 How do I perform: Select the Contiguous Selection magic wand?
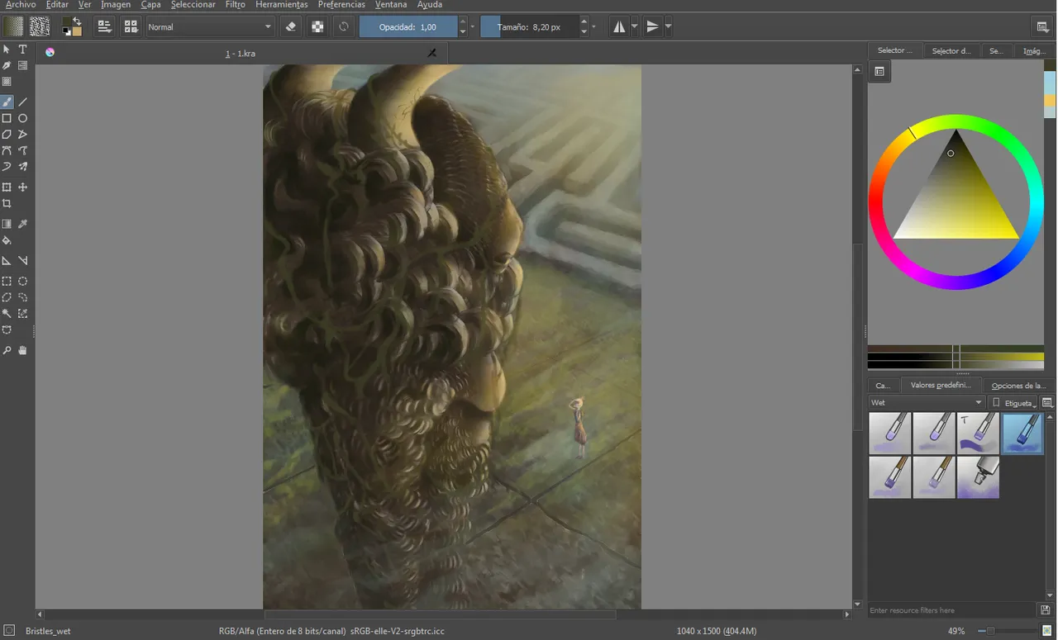(7, 314)
